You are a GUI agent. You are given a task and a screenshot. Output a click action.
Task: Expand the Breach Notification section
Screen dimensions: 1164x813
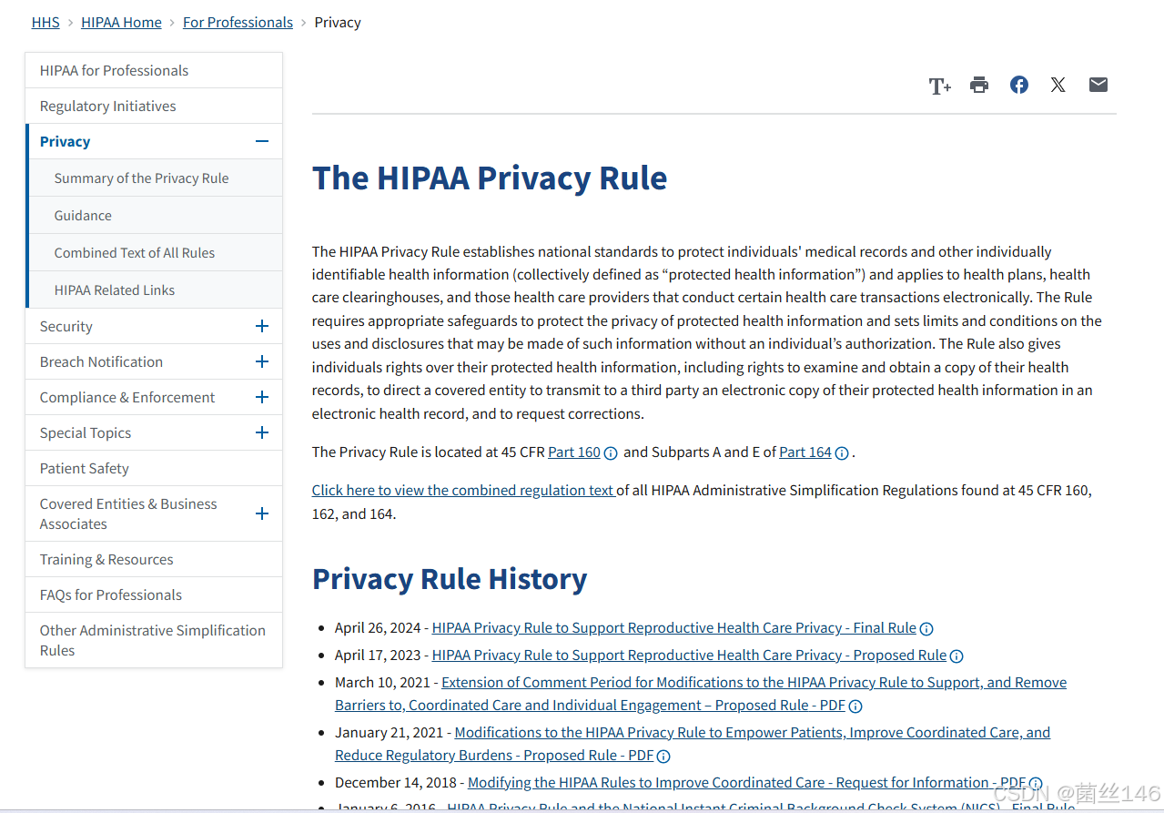tap(262, 361)
